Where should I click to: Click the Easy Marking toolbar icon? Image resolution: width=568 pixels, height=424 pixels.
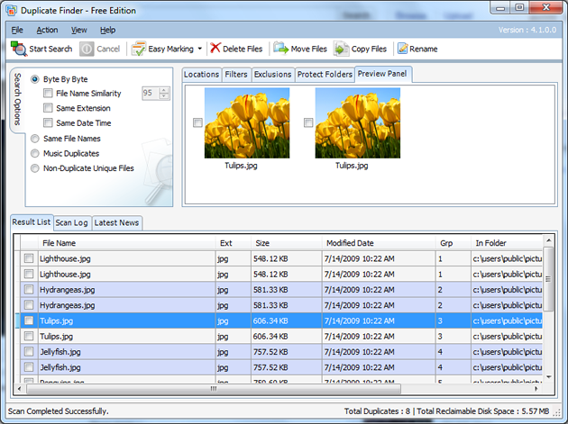point(139,49)
